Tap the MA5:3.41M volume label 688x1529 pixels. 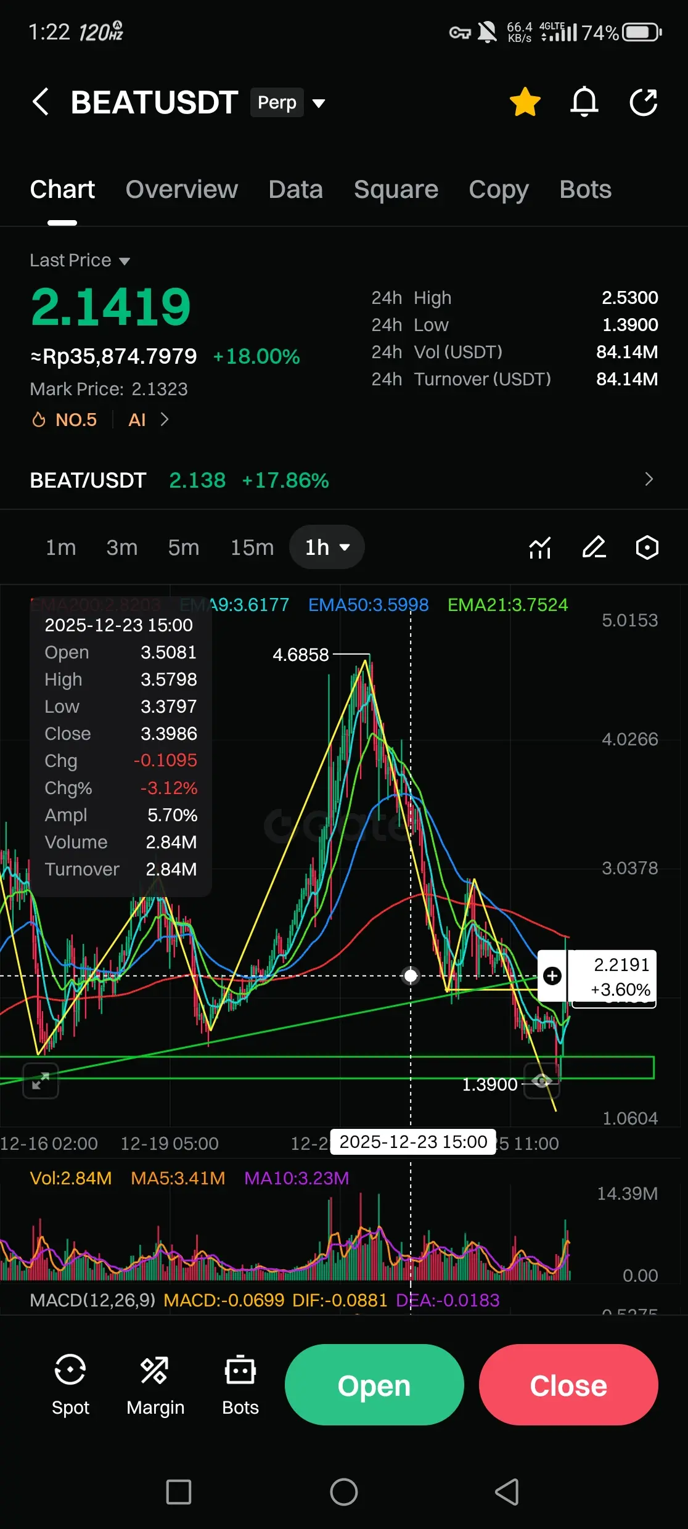tap(178, 1178)
